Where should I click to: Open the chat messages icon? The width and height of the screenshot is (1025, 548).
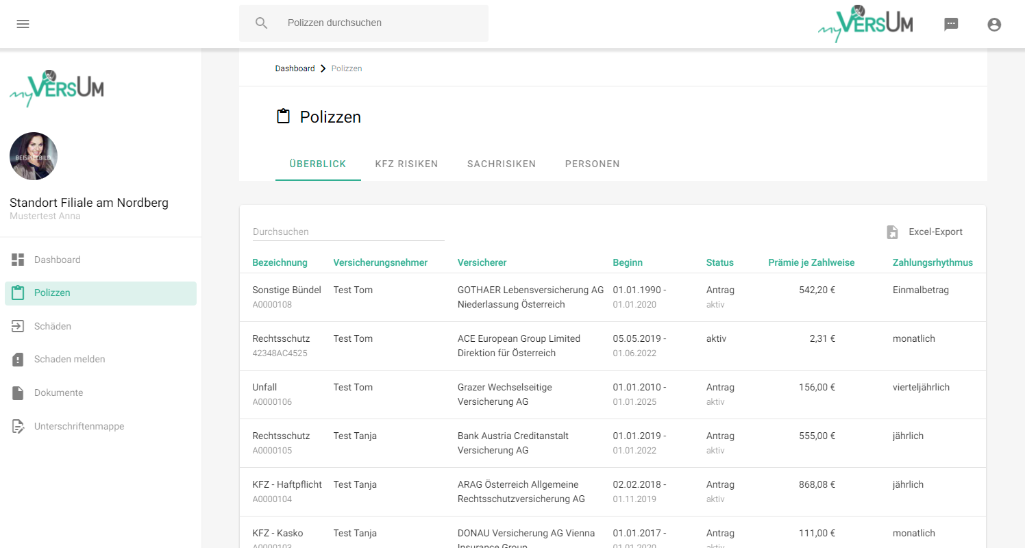[x=951, y=25]
